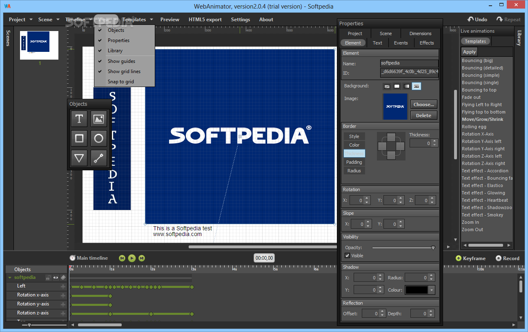
Task: Select the Circle object tool
Action: point(99,138)
